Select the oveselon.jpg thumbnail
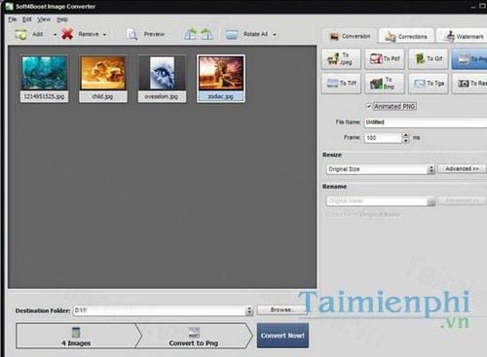Screen dimensions: 487x357 pos(162,79)
